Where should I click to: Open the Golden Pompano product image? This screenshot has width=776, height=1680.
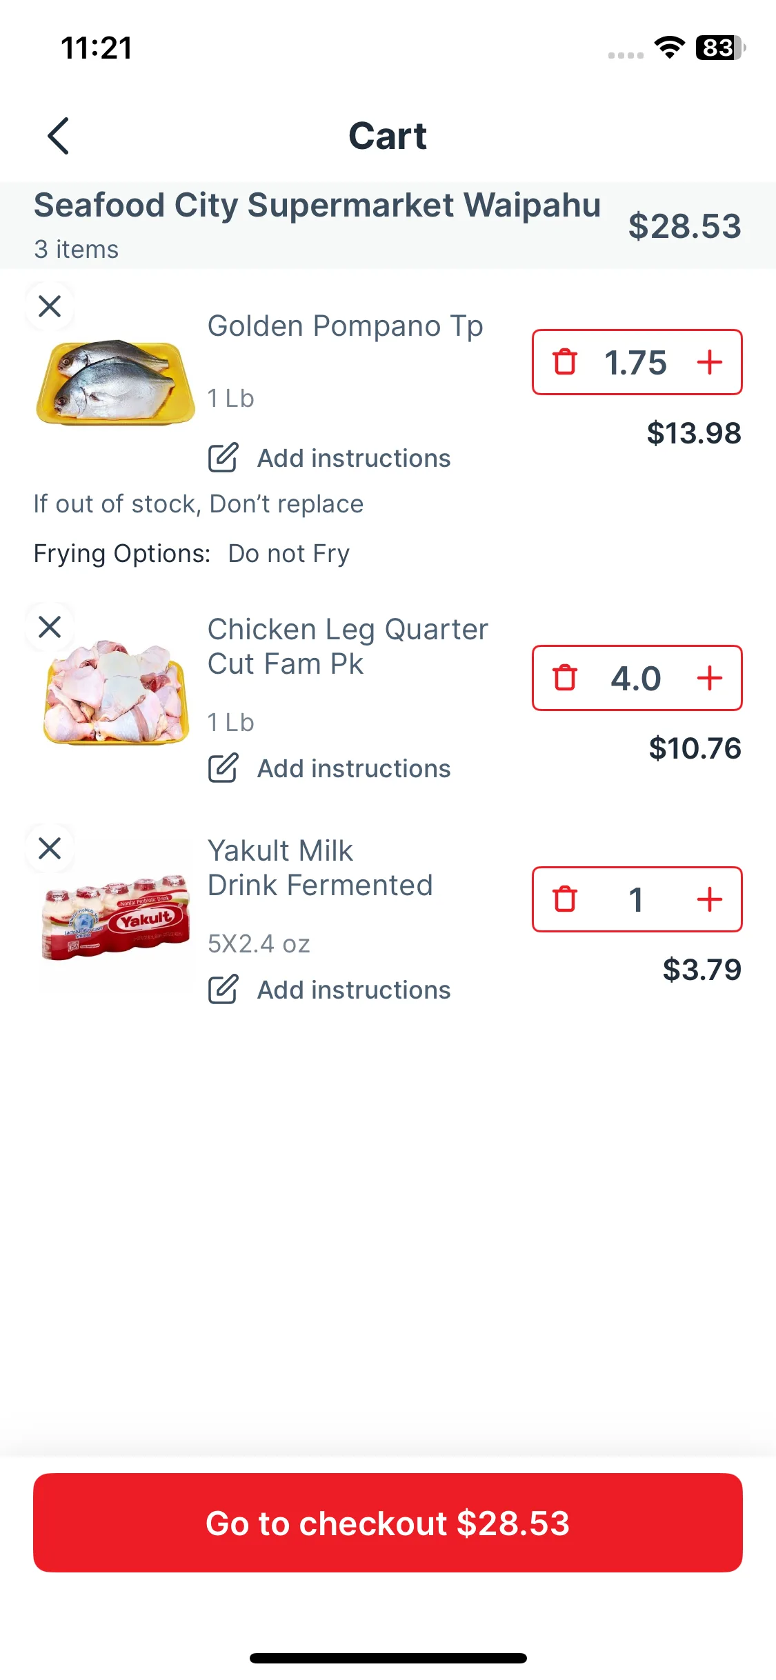click(115, 382)
